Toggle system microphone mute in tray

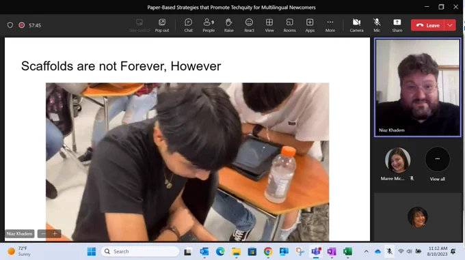pyautogui.click(x=389, y=251)
